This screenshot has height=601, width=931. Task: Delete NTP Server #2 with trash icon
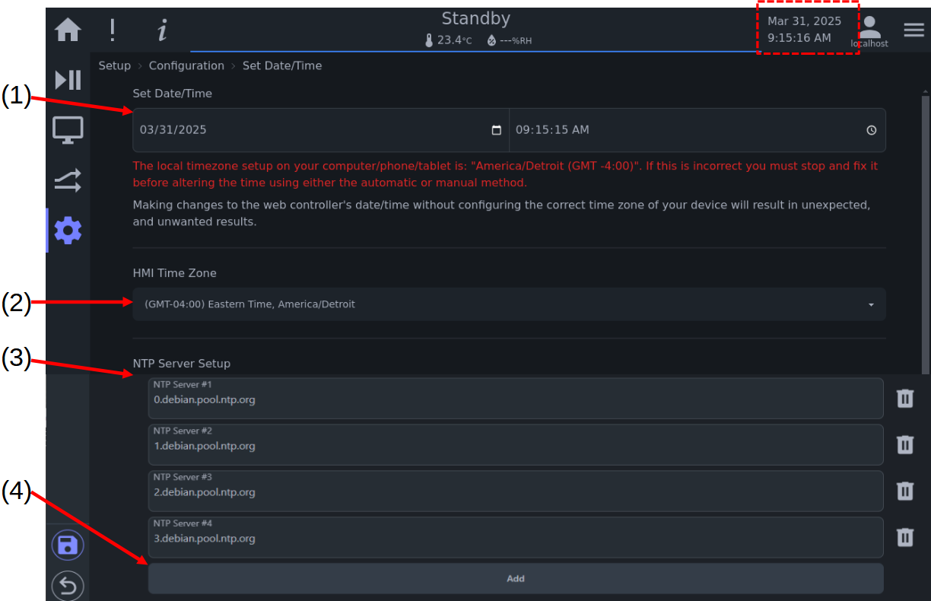[905, 444]
